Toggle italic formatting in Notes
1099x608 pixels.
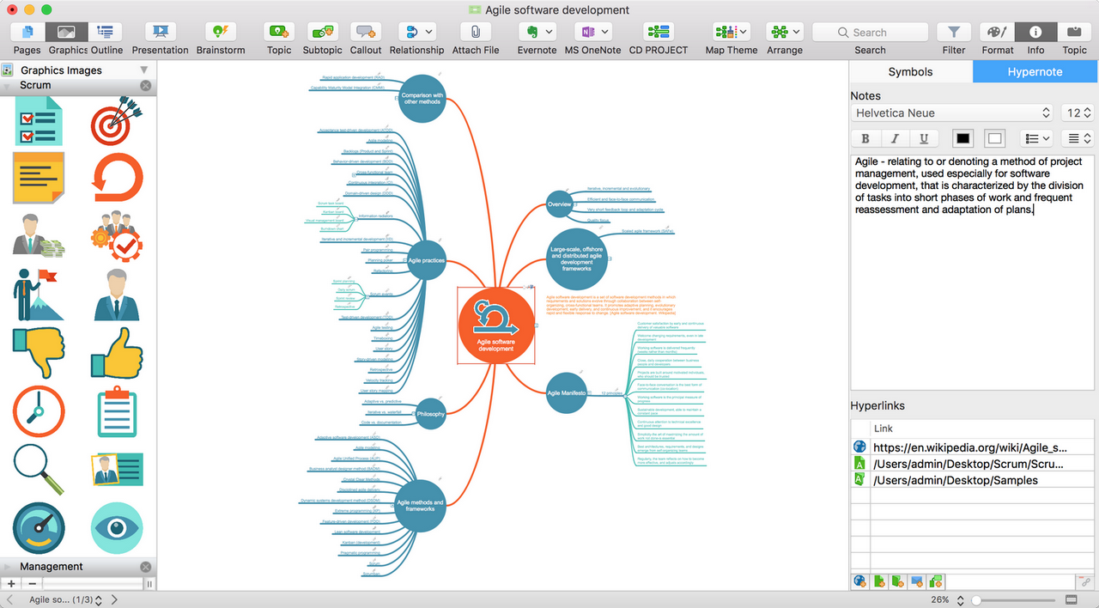point(895,138)
